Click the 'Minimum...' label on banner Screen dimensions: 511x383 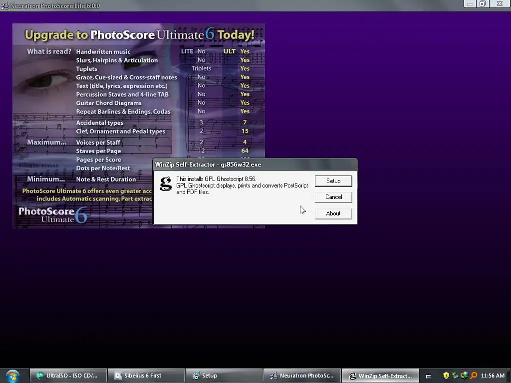(x=45, y=179)
